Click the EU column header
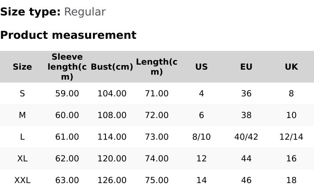This screenshot has width=314, height=191. click(246, 67)
